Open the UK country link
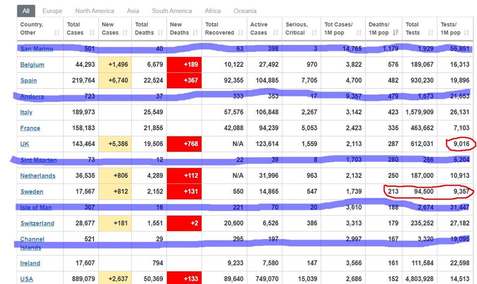The image size is (477, 284). click(x=25, y=144)
